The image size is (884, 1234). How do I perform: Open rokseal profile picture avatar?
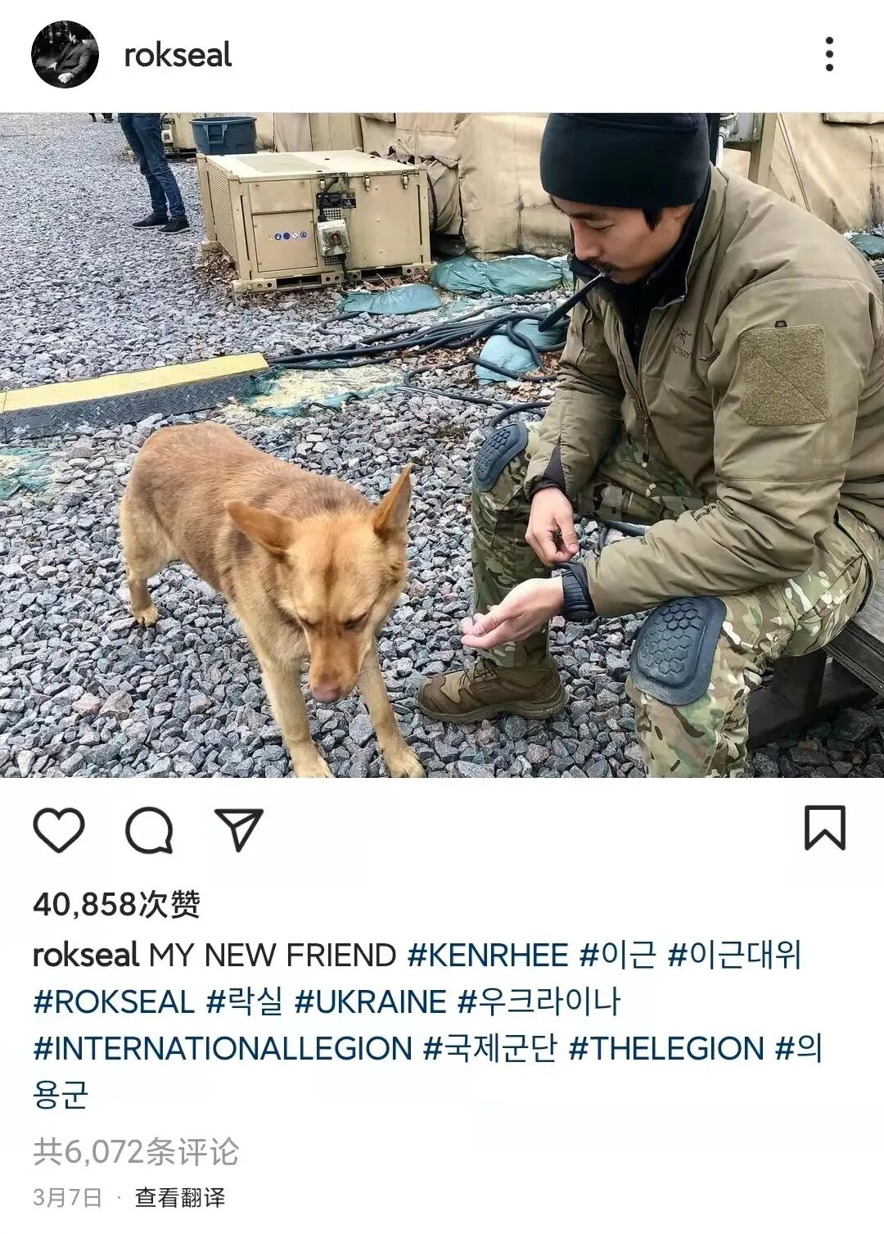[65, 55]
